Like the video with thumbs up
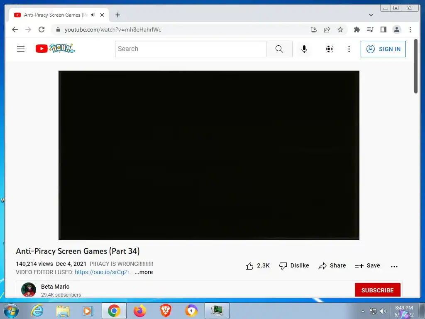Image resolution: width=425 pixels, height=319 pixels. (x=257, y=265)
